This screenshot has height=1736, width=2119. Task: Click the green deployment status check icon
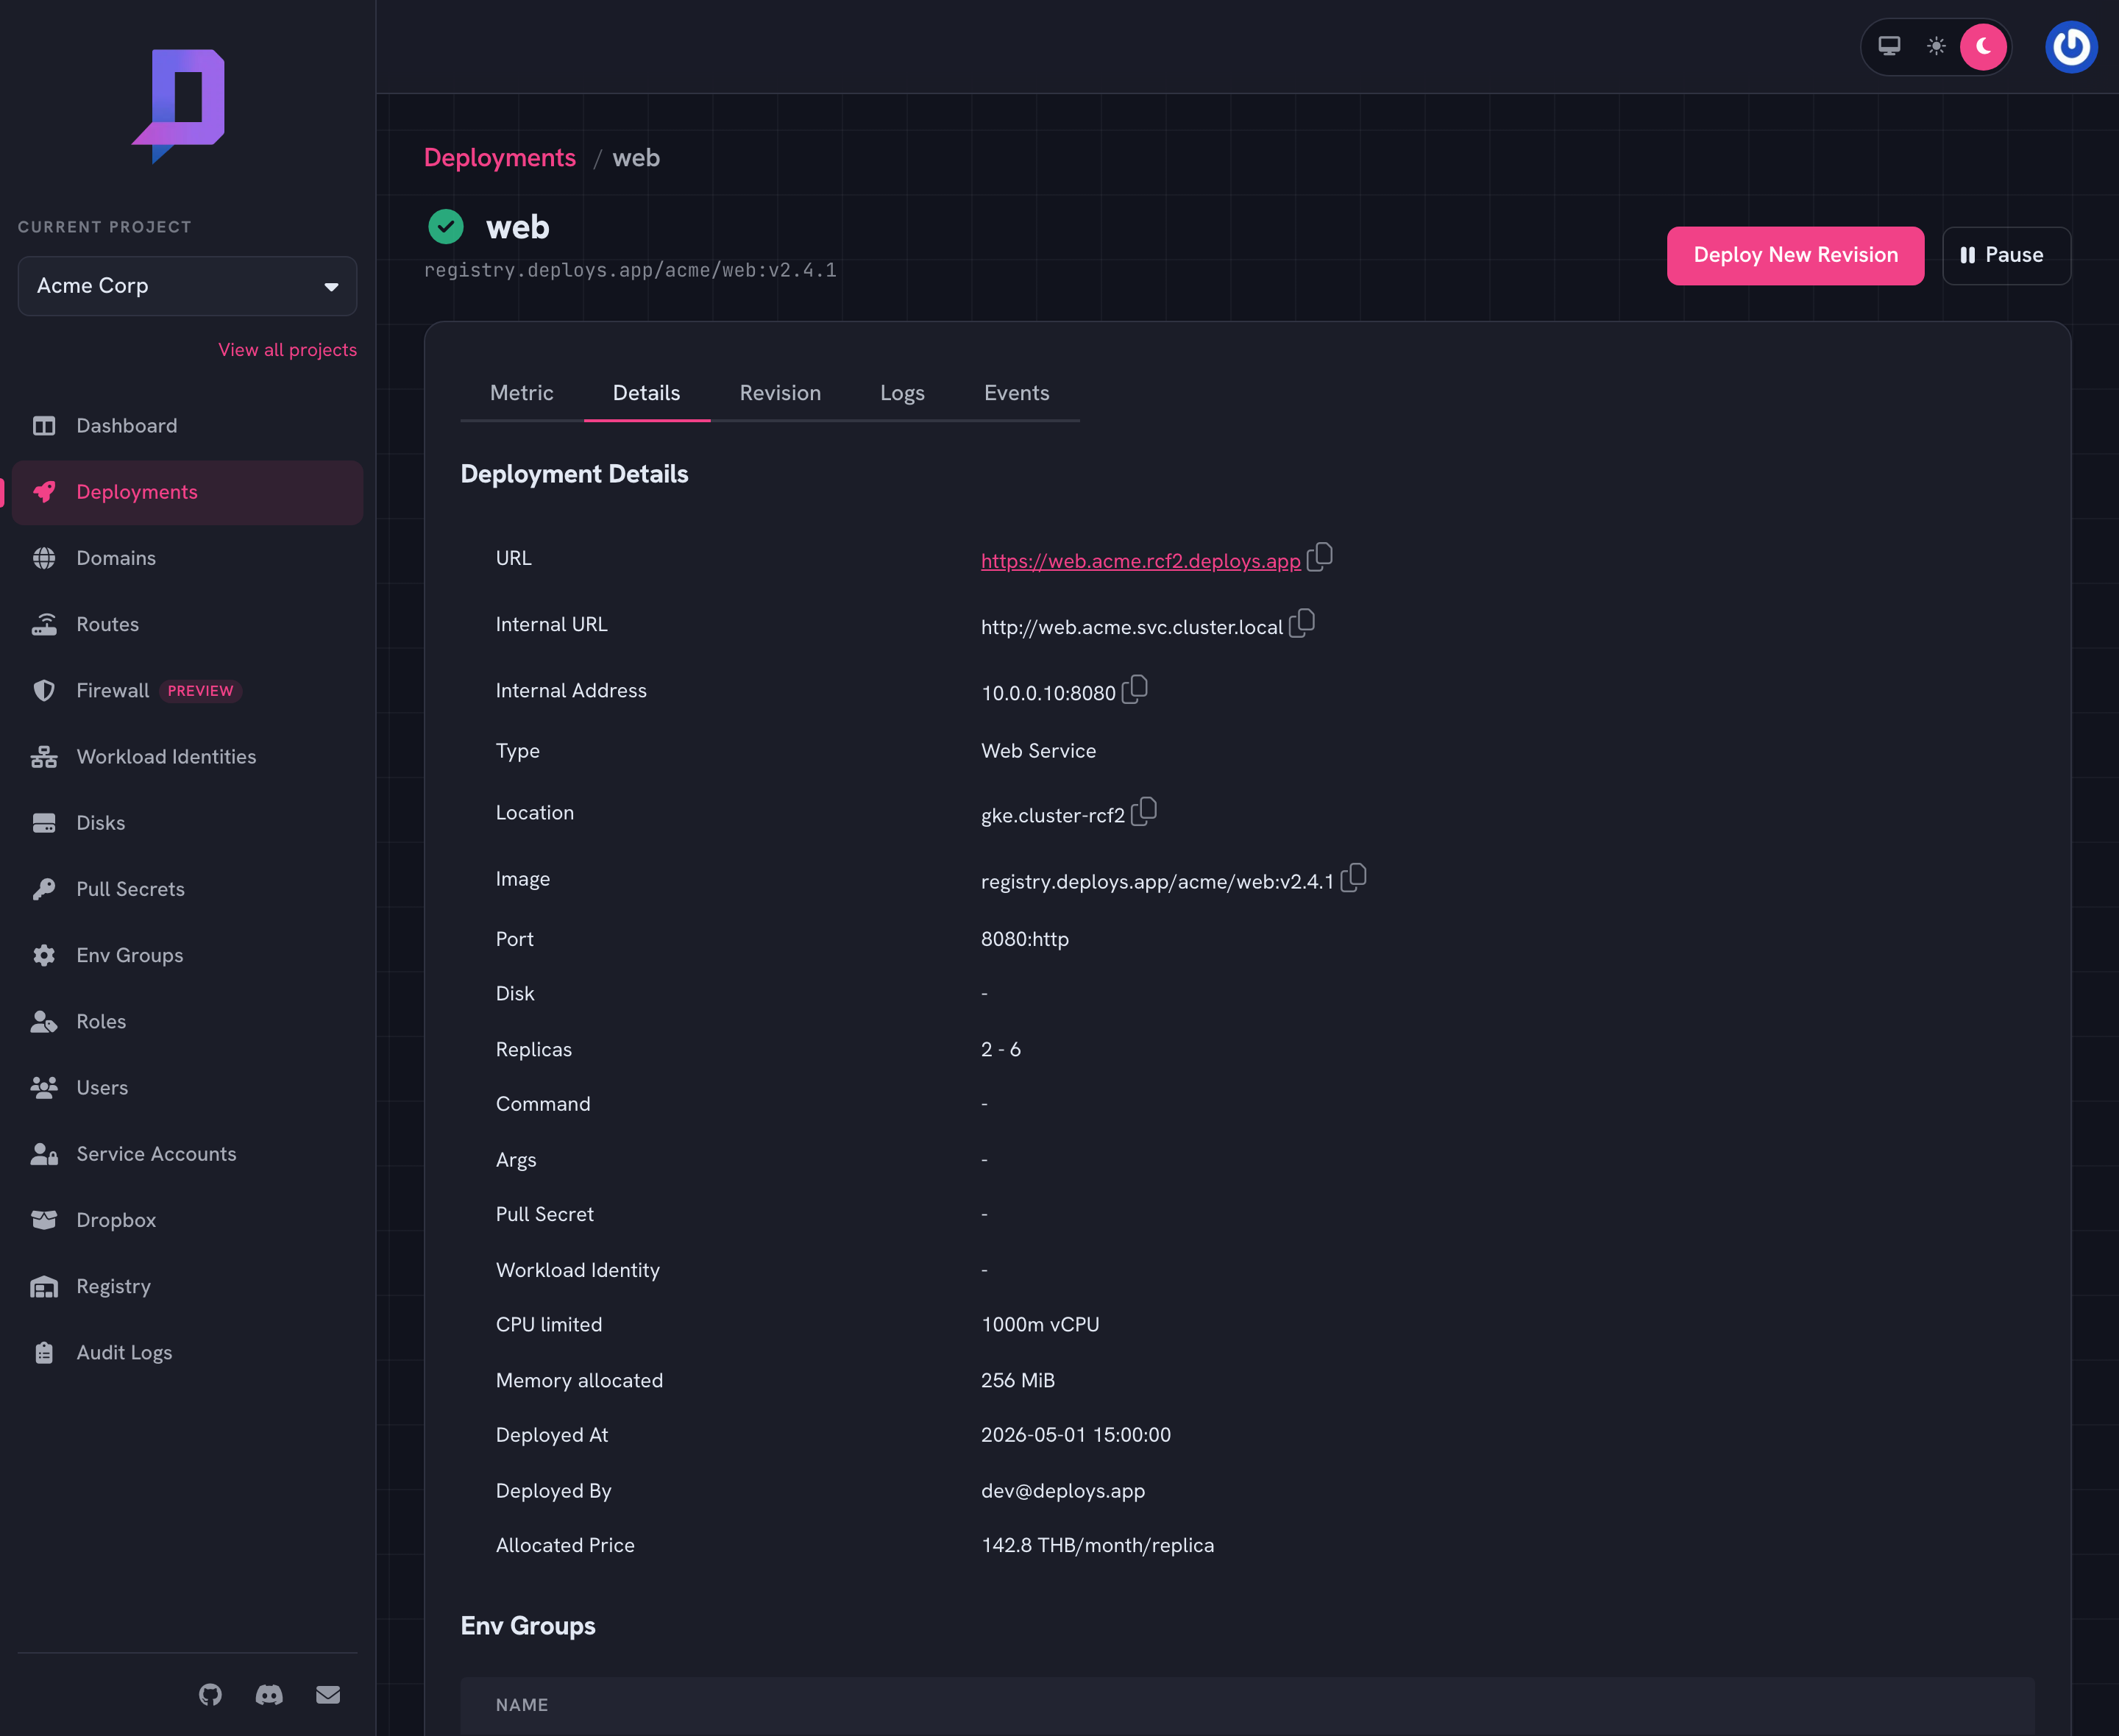point(446,227)
